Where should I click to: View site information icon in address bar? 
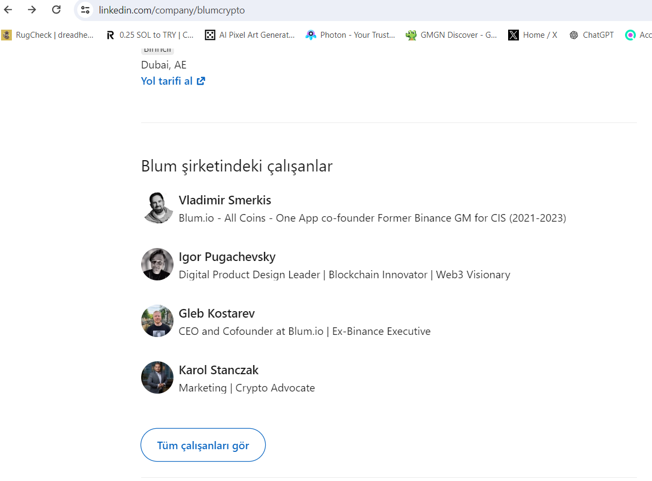(85, 10)
